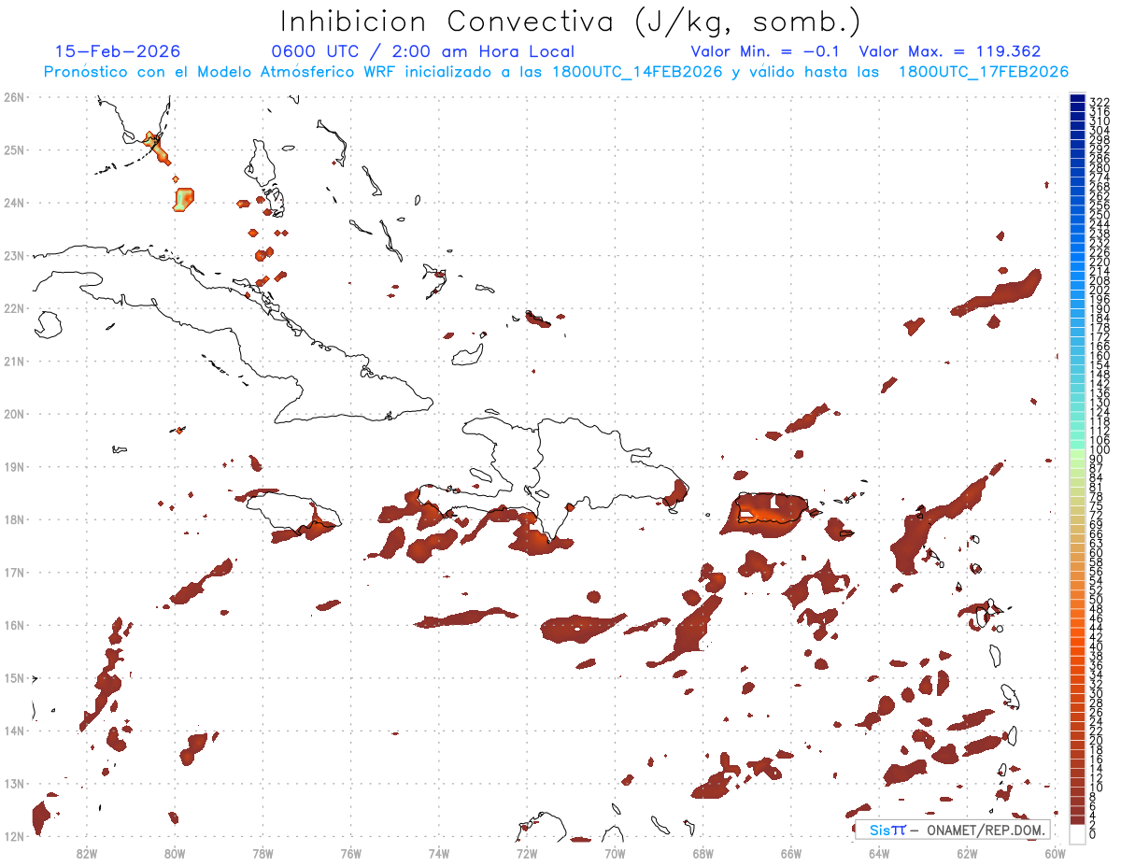Screen dimensions: 1121x866
Task: Click the "0600 UTC / 2:00 am Hora Local" time text
Action: pyautogui.click(x=422, y=51)
